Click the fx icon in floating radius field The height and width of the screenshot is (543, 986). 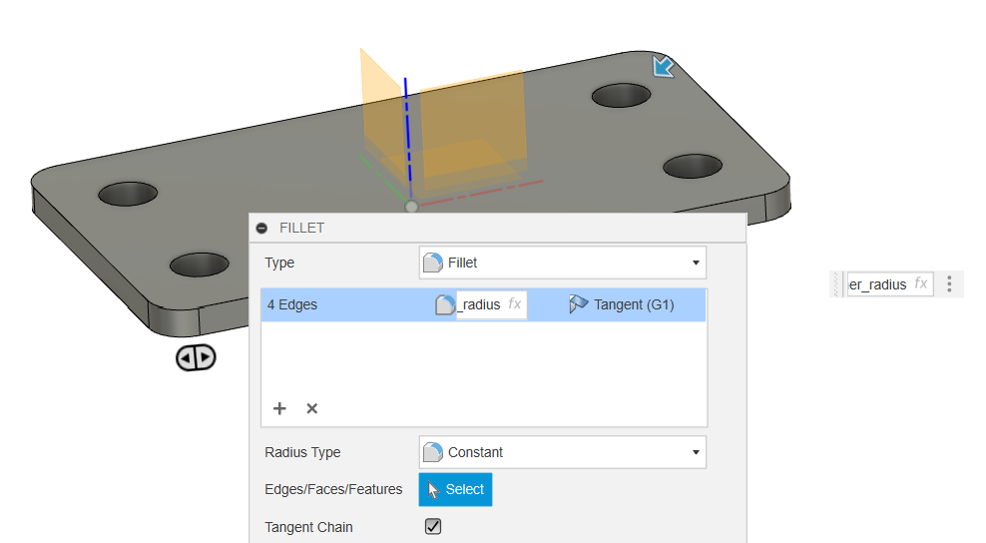click(x=921, y=283)
